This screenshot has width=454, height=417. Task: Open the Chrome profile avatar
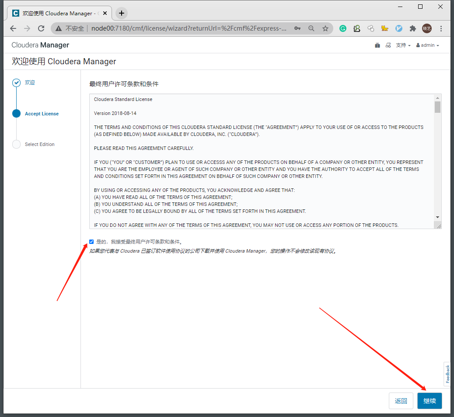(x=427, y=28)
